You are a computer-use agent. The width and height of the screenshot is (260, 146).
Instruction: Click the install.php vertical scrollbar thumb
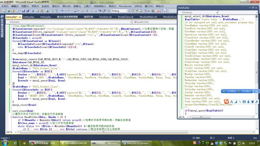(x=256, y=72)
